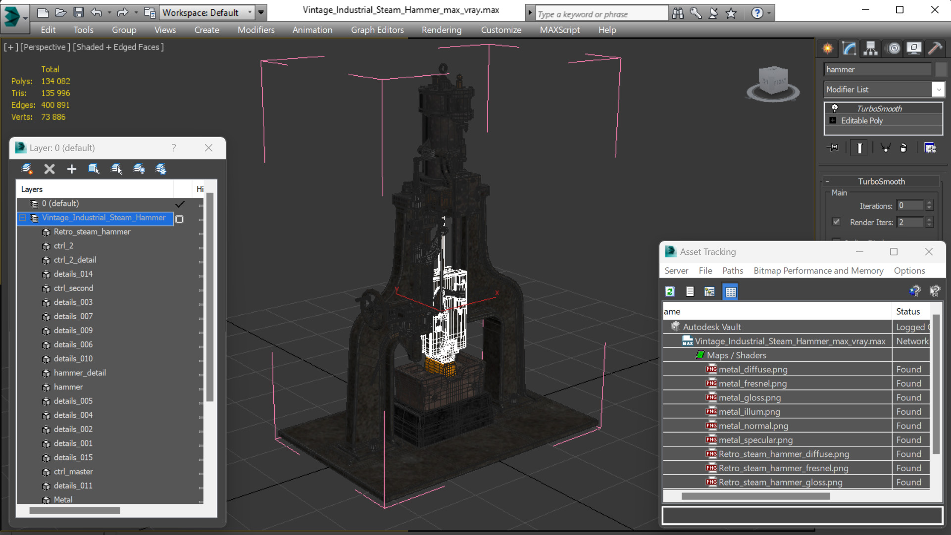The width and height of the screenshot is (951, 535).
Task: Switch to the Utilities panel hammer icon
Action: pos(935,48)
